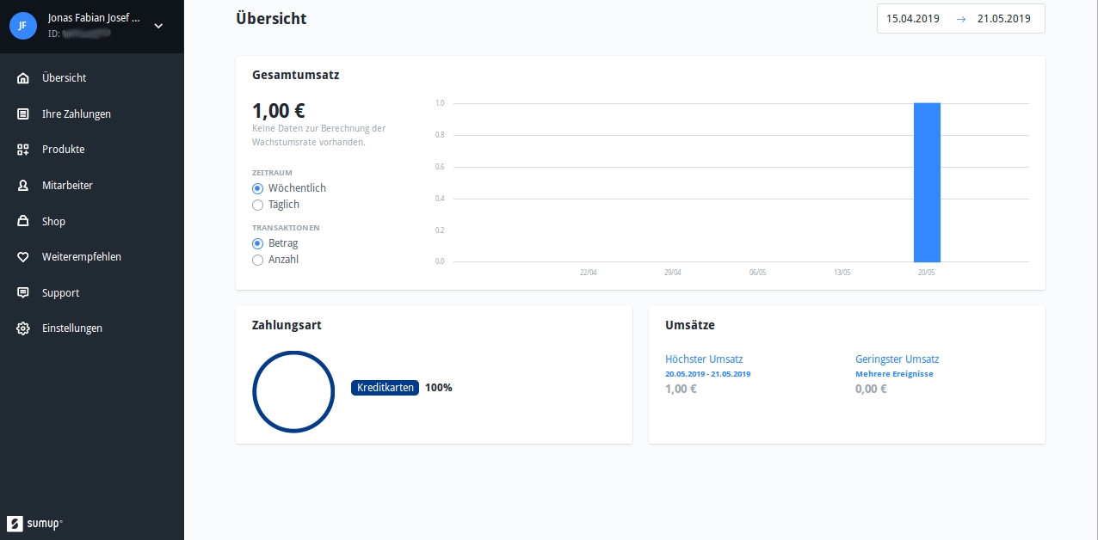The width and height of the screenshot is (1098, 540).
Task: Click the Geringster Umsatz link
Action: pyautogui.click(x=897, y=359)
